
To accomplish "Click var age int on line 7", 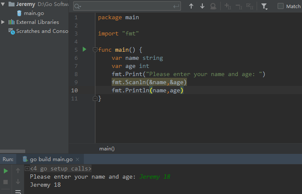I will click(130, 66).
